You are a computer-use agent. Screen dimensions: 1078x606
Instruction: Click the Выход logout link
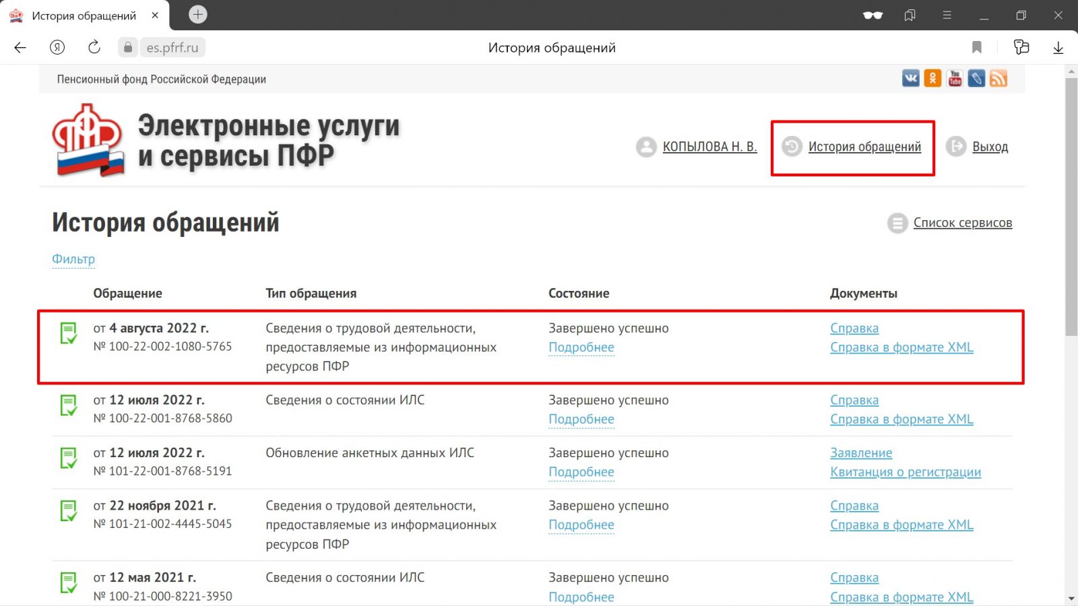click(990, 147)
